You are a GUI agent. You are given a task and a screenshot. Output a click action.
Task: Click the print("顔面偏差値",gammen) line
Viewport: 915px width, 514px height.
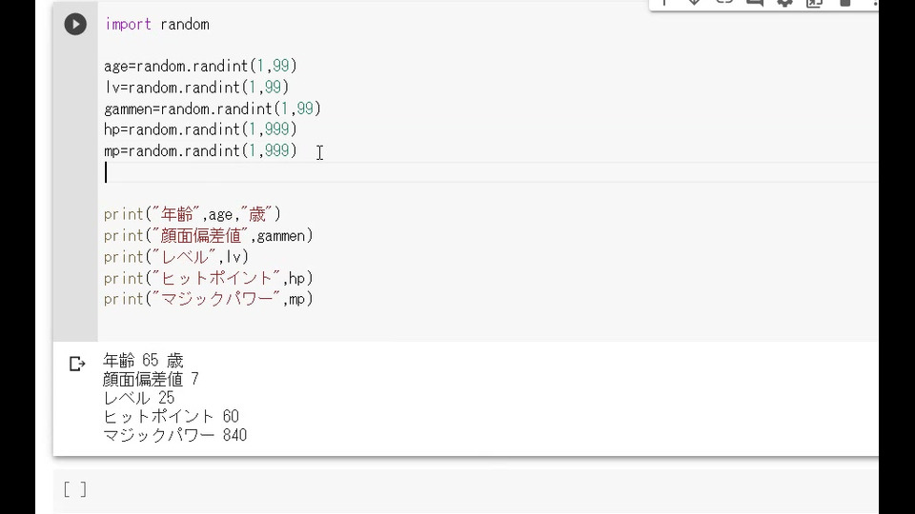[x=209, y=236]
